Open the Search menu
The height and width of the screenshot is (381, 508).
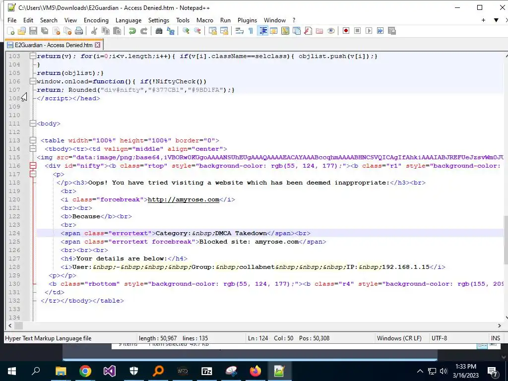click(x=49, y=20)
